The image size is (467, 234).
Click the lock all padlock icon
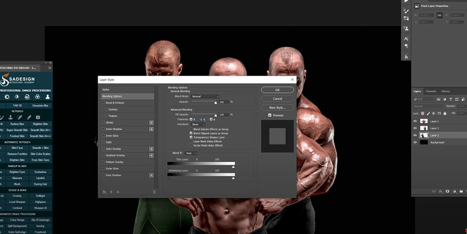445,113
